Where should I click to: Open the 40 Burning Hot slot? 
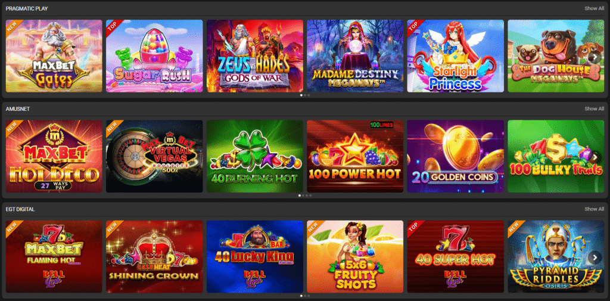click(x=255, y=156)
